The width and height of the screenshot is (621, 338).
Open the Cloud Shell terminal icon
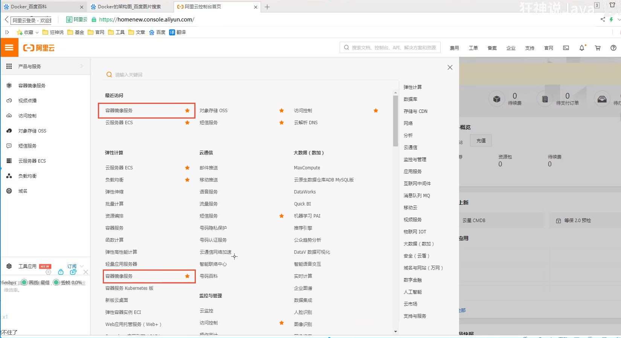(x=566, y=48)
